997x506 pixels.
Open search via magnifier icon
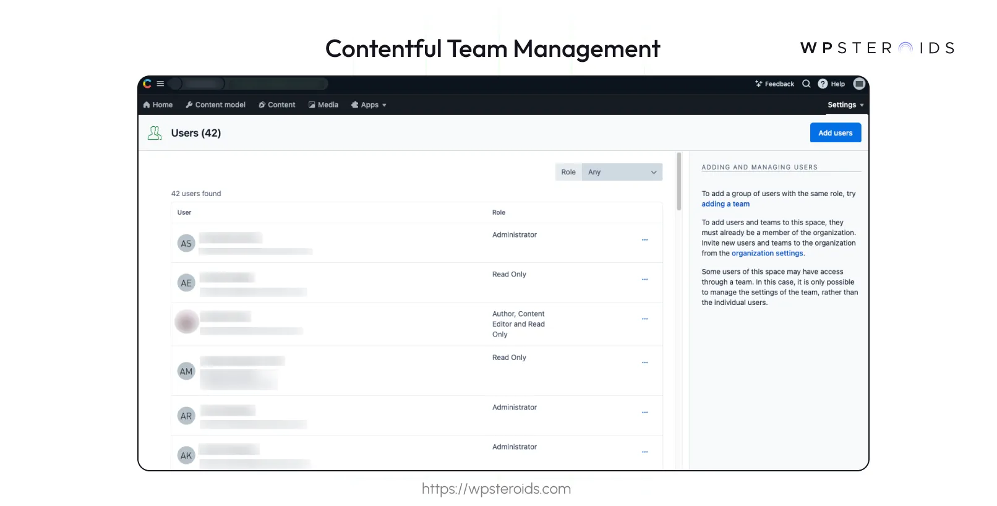tap(807, 84)
